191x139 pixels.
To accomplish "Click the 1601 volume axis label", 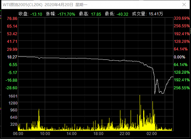I will pos(13,96).
